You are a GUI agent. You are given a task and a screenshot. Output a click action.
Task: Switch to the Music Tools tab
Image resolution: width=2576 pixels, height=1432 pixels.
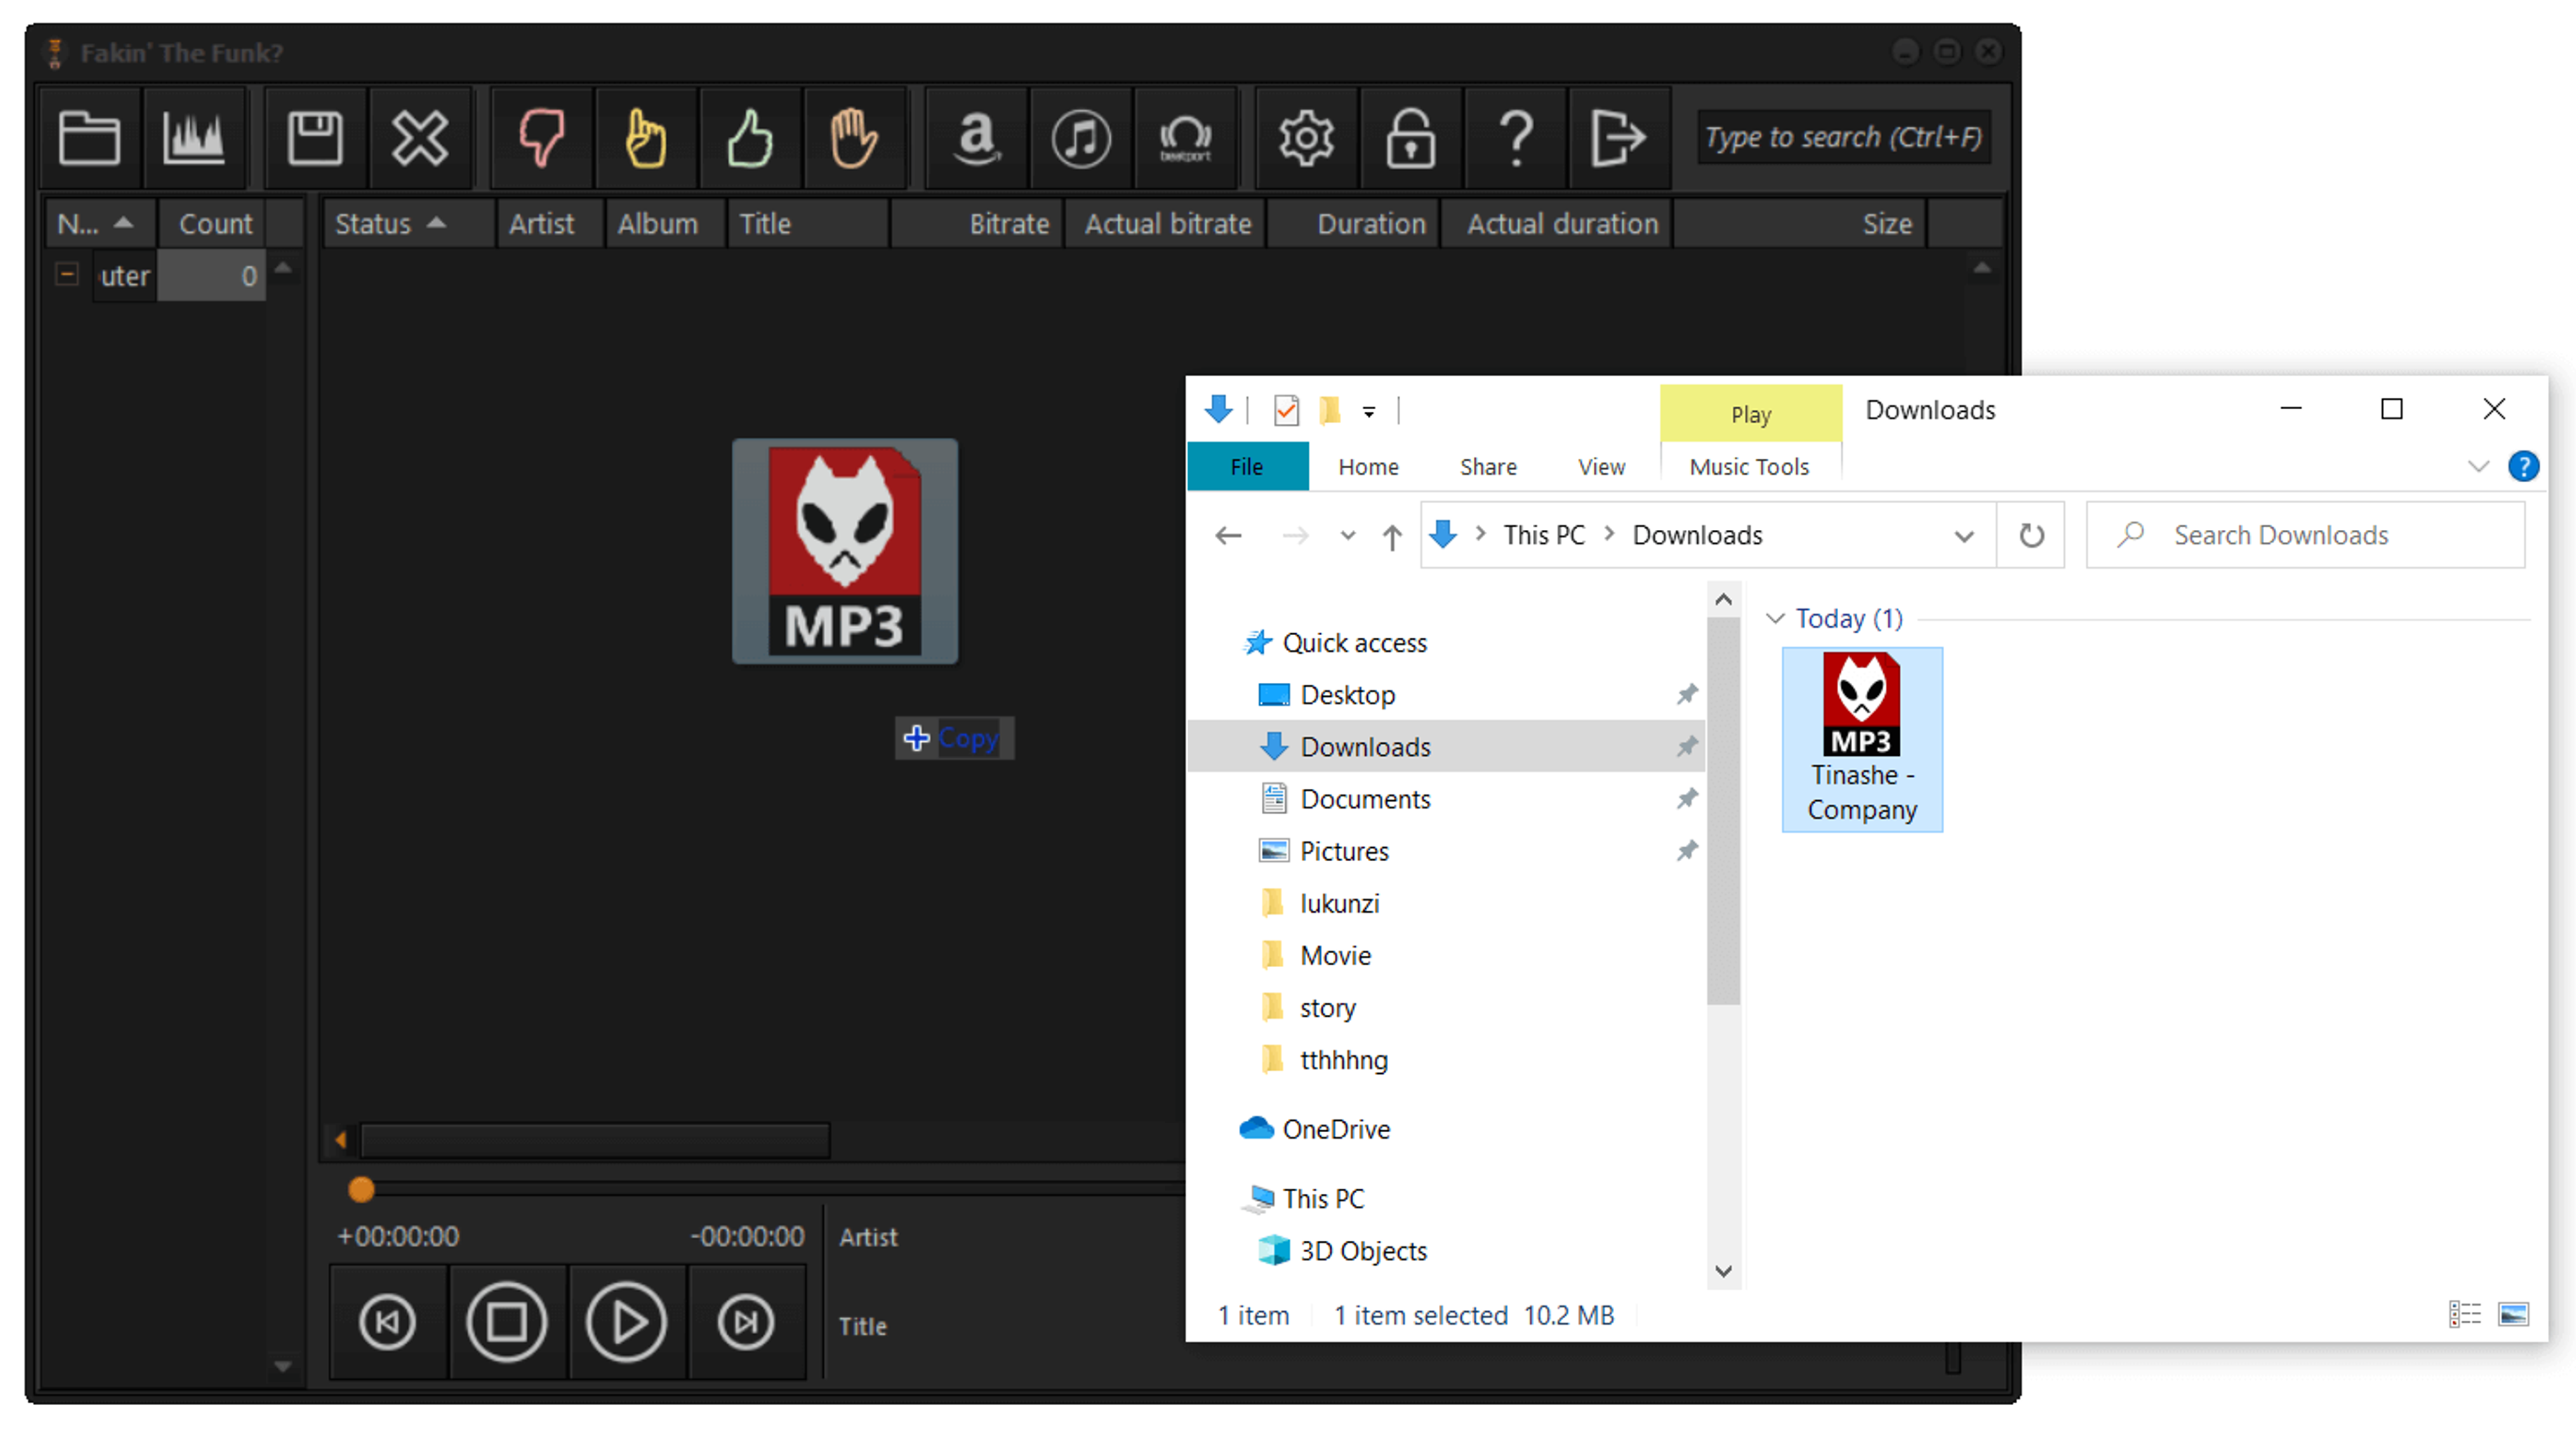coord(1749,467)
